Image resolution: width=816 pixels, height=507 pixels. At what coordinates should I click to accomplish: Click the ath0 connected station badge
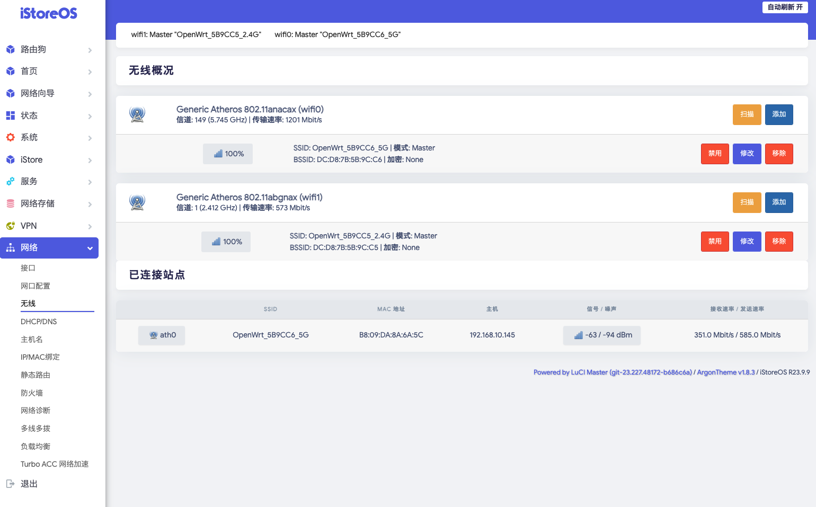pyautogui.click(x=162, y=335)
